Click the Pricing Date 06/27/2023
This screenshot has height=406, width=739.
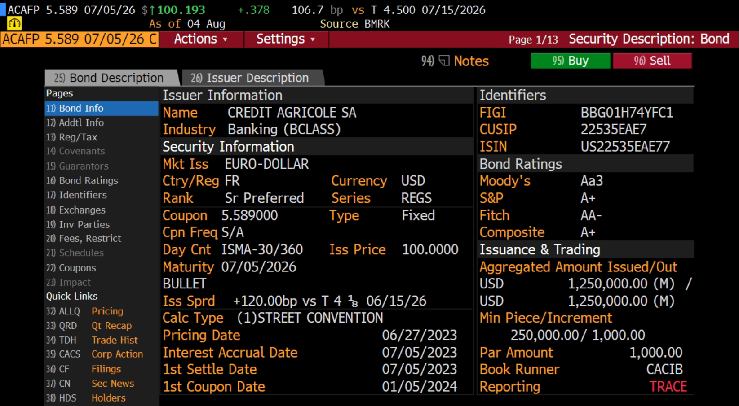(420, 335)
